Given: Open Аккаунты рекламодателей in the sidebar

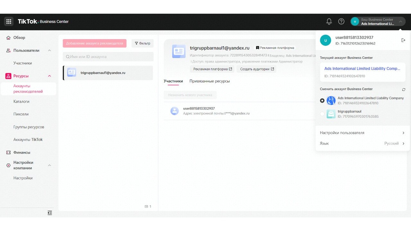Looking at the screenshot, I should (28, 89).
